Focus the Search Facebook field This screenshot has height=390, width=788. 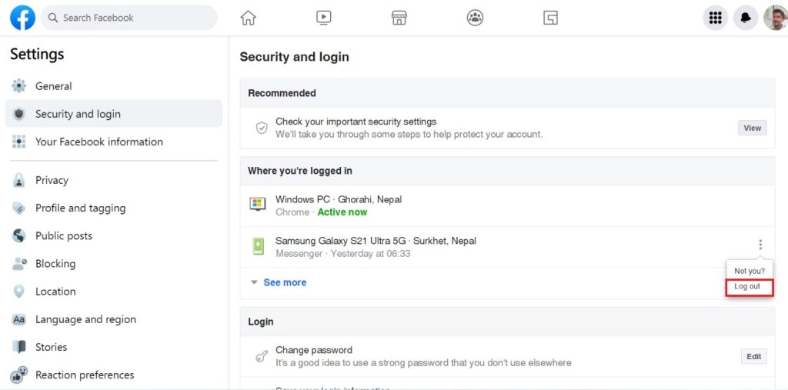(129, 18)
